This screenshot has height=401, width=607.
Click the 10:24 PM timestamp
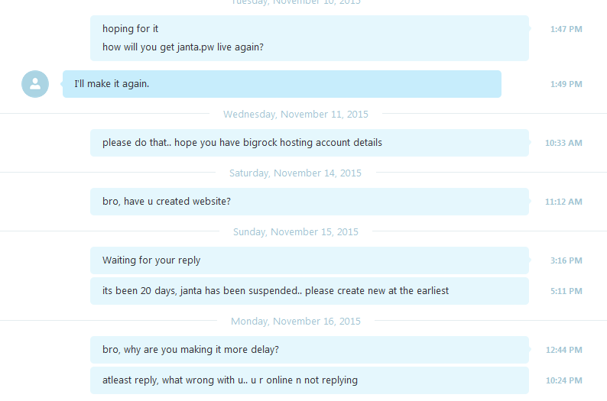click(x=563, y=380)
